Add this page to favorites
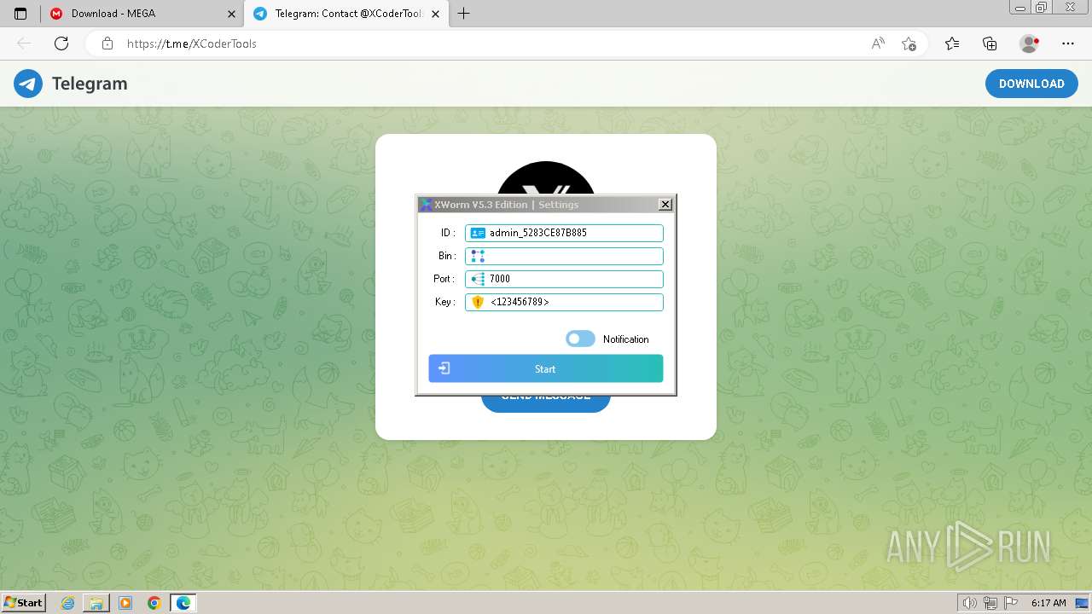1092x614 pixels. pyautogui.click(x=909, y=43)
